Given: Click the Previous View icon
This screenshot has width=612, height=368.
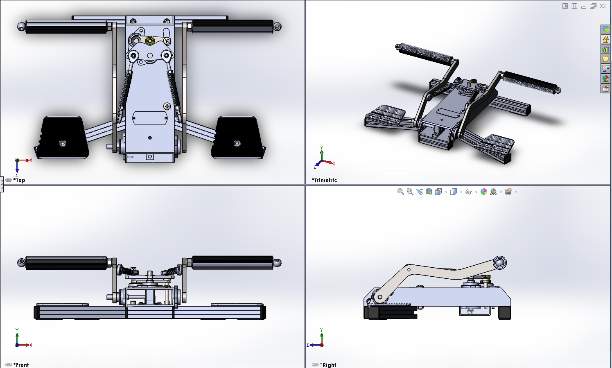Looking at the screenshot, I should (x=420, y=192).
